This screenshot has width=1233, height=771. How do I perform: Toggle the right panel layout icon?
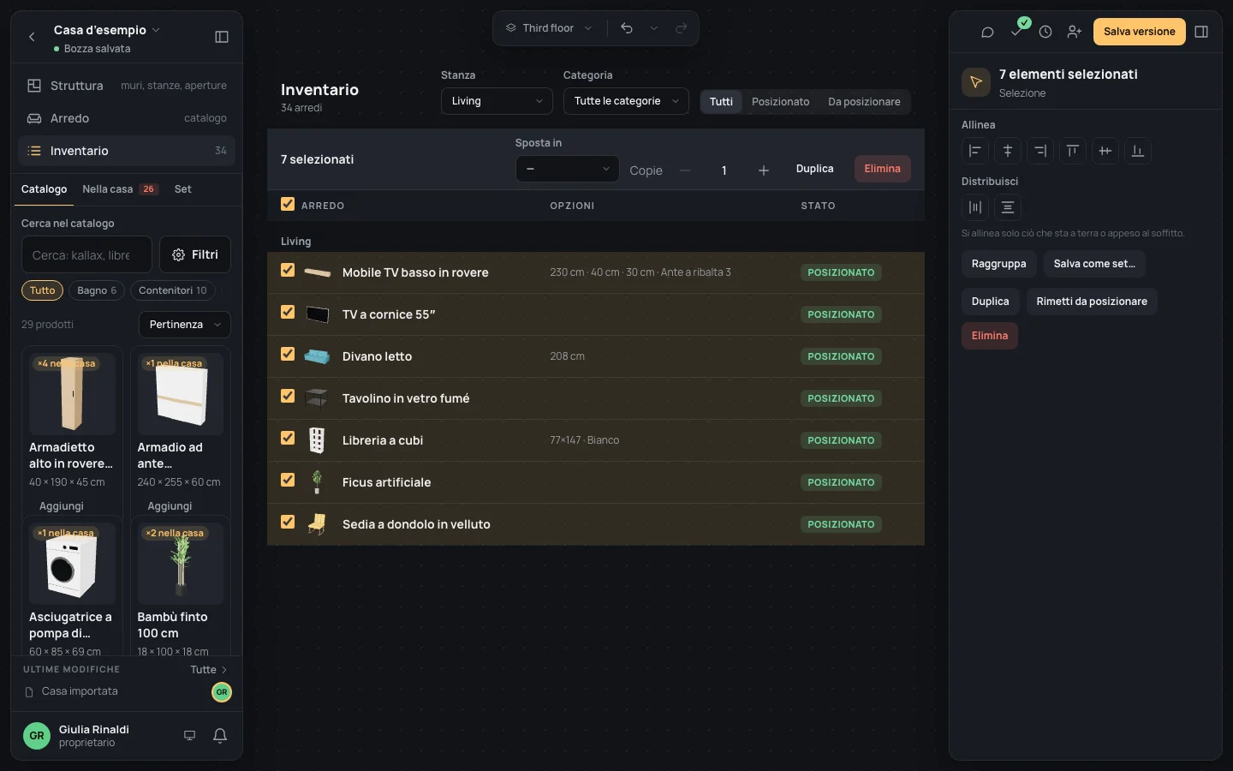pyautogui.click(x=1201, y=32)
